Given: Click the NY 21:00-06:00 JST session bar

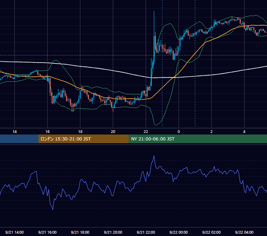Looking at the screenshot, I should point(198,139).
